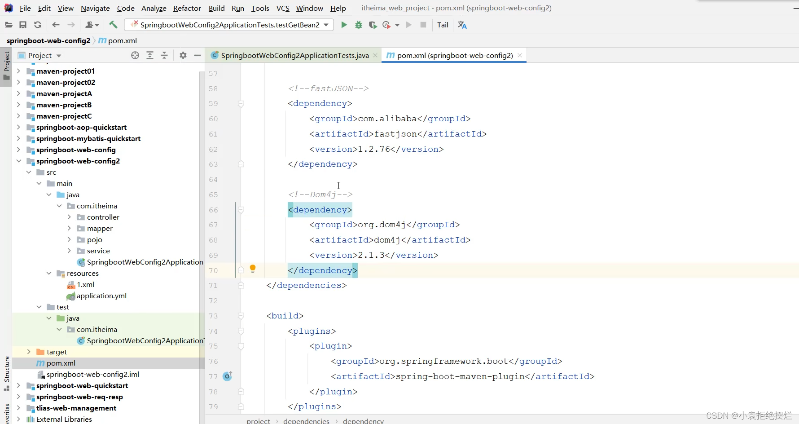
Task: Navigate forward with the right arrow
Action: 71,25
